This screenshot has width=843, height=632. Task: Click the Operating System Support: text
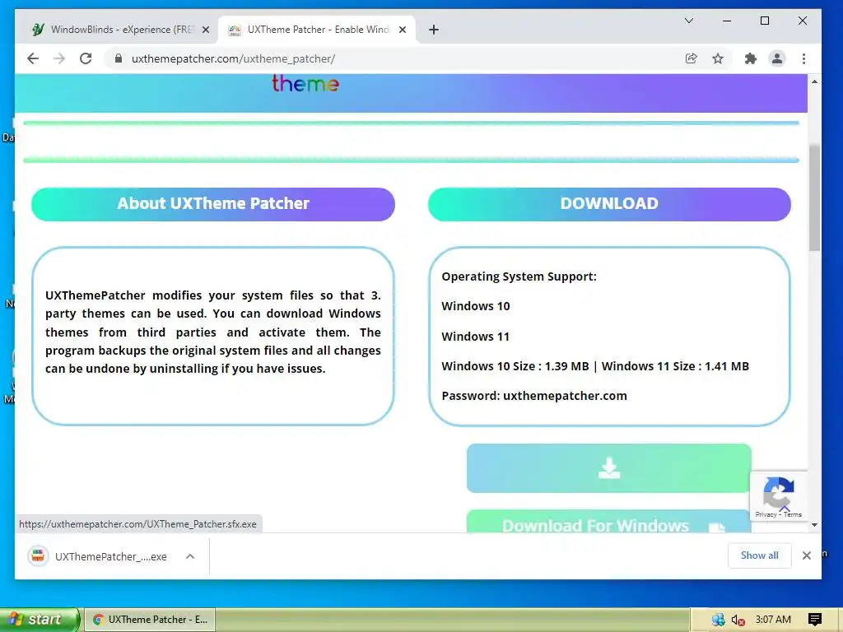(519, 276)
